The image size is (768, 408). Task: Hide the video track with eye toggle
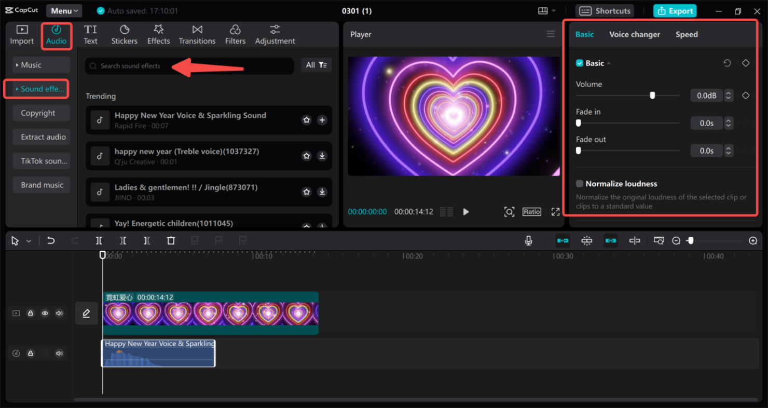45,313
